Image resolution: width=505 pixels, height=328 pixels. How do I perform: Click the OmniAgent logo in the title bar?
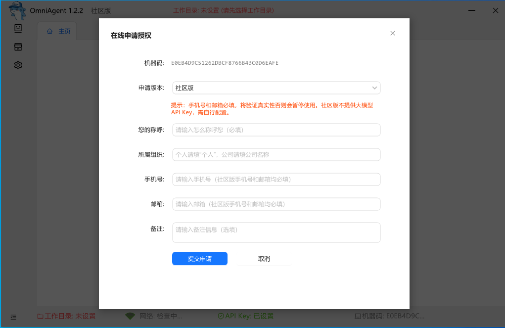tap(16, 10)
